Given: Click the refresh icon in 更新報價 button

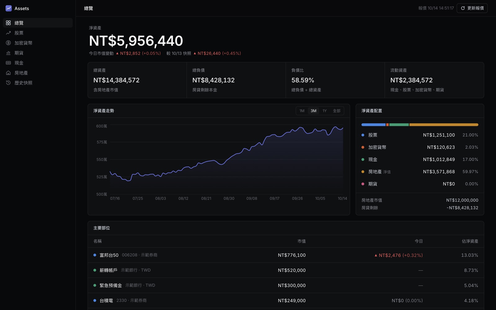Looking at the screenshot, I should click(463, 8).
